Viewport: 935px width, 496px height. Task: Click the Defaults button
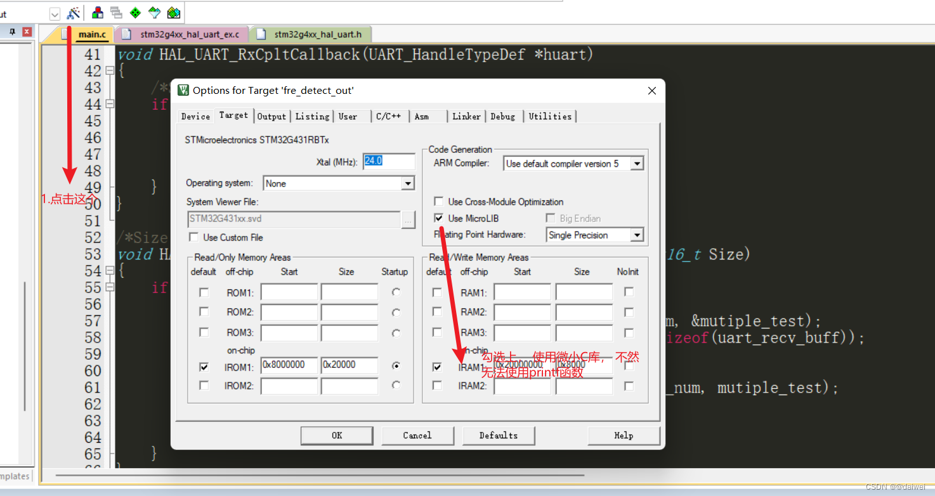coord(499,435)
